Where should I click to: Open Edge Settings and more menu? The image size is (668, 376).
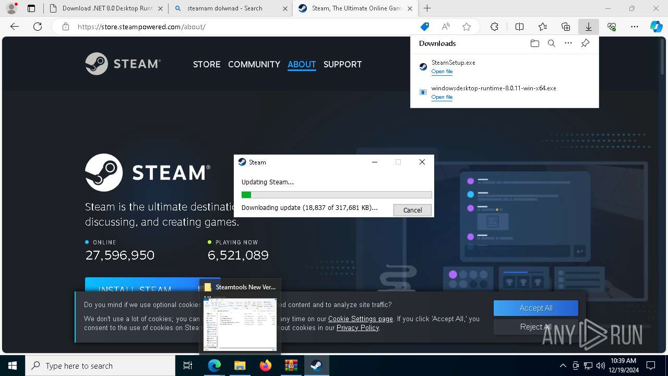635,27
